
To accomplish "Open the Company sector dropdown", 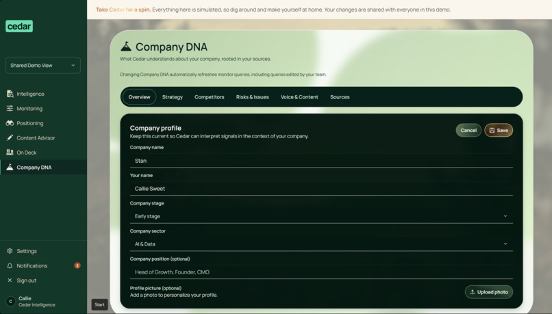I will click(x=321, y=244).
